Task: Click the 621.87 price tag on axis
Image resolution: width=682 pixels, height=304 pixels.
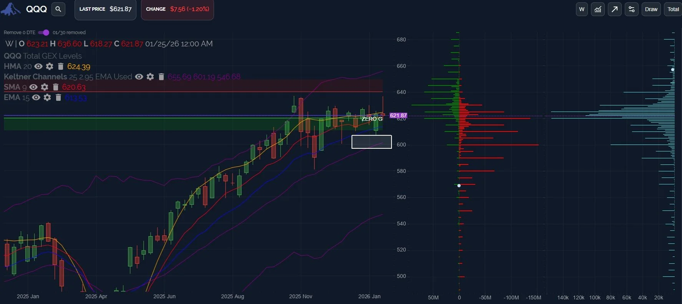Action: point(398,115)
